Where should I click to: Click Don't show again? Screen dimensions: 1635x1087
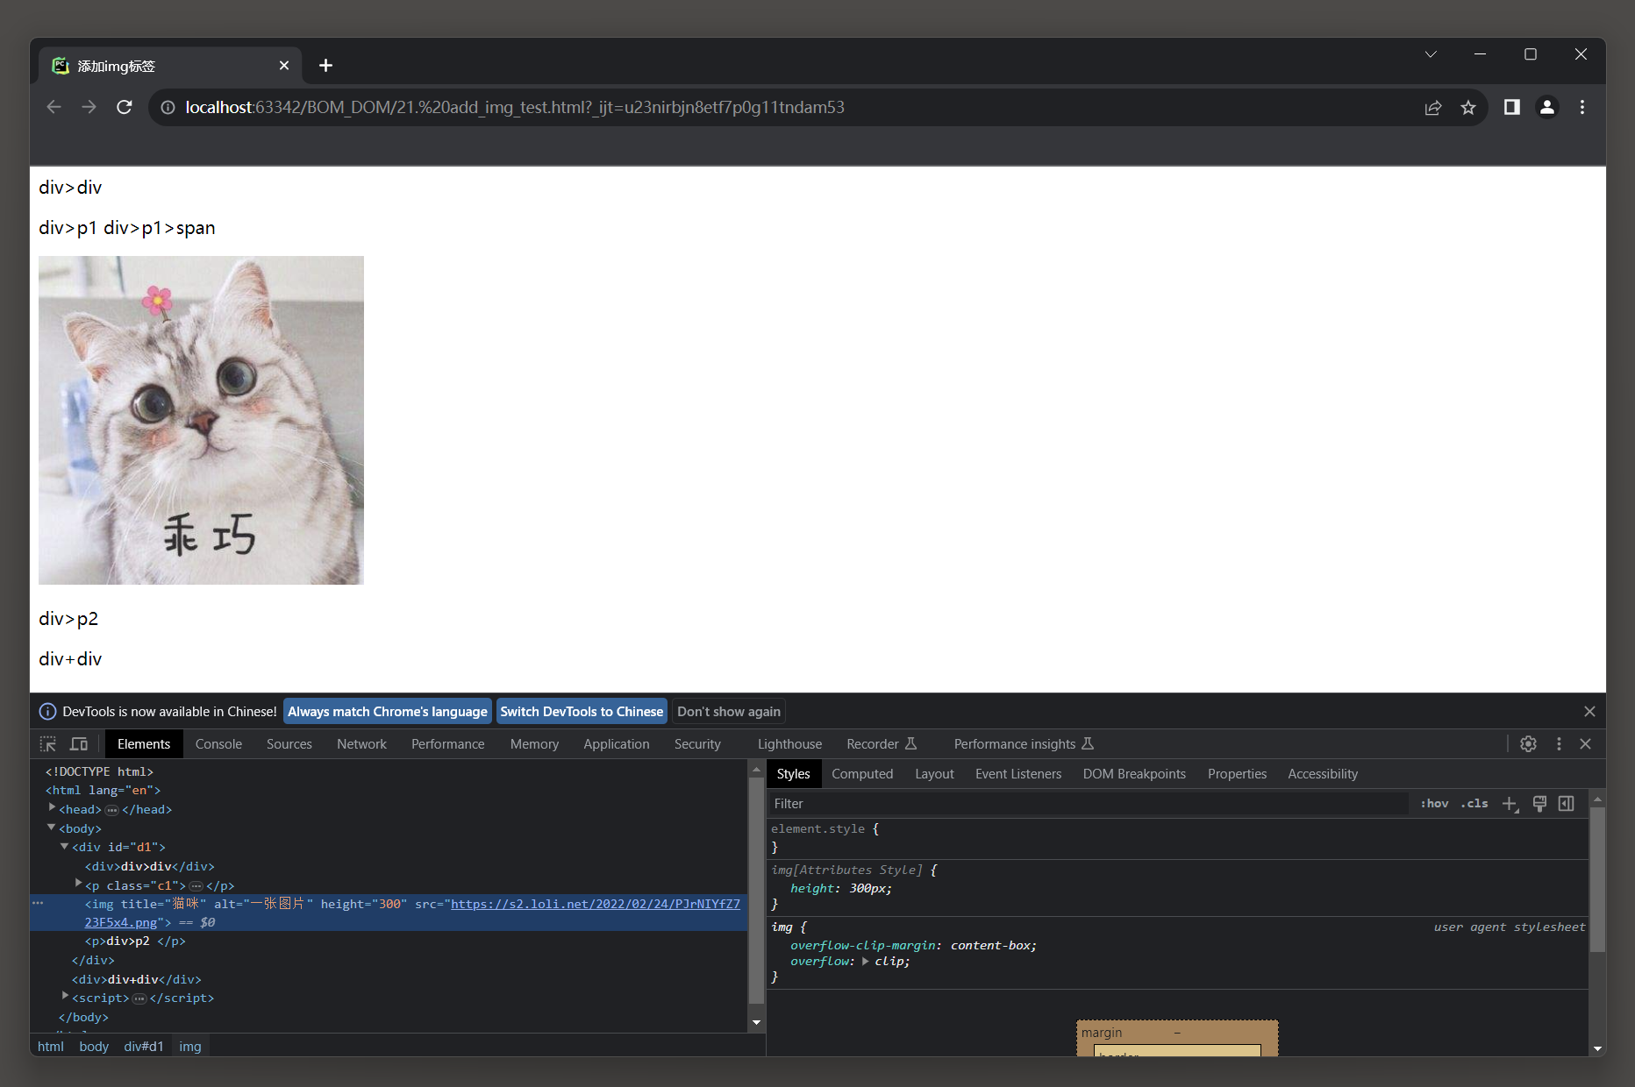[x=728, y=711]
